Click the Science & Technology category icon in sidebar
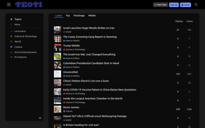Viewport: 205px width, 128px height. coord(11,36)
